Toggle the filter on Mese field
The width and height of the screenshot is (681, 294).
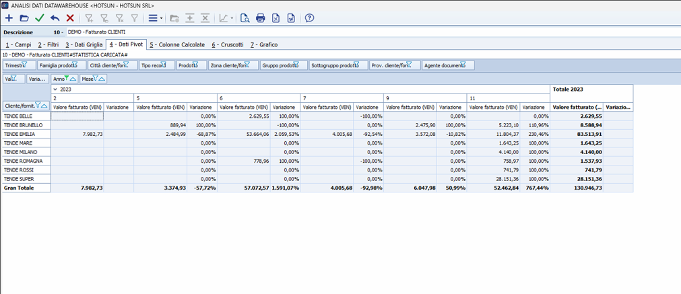(x=96, y=78)
